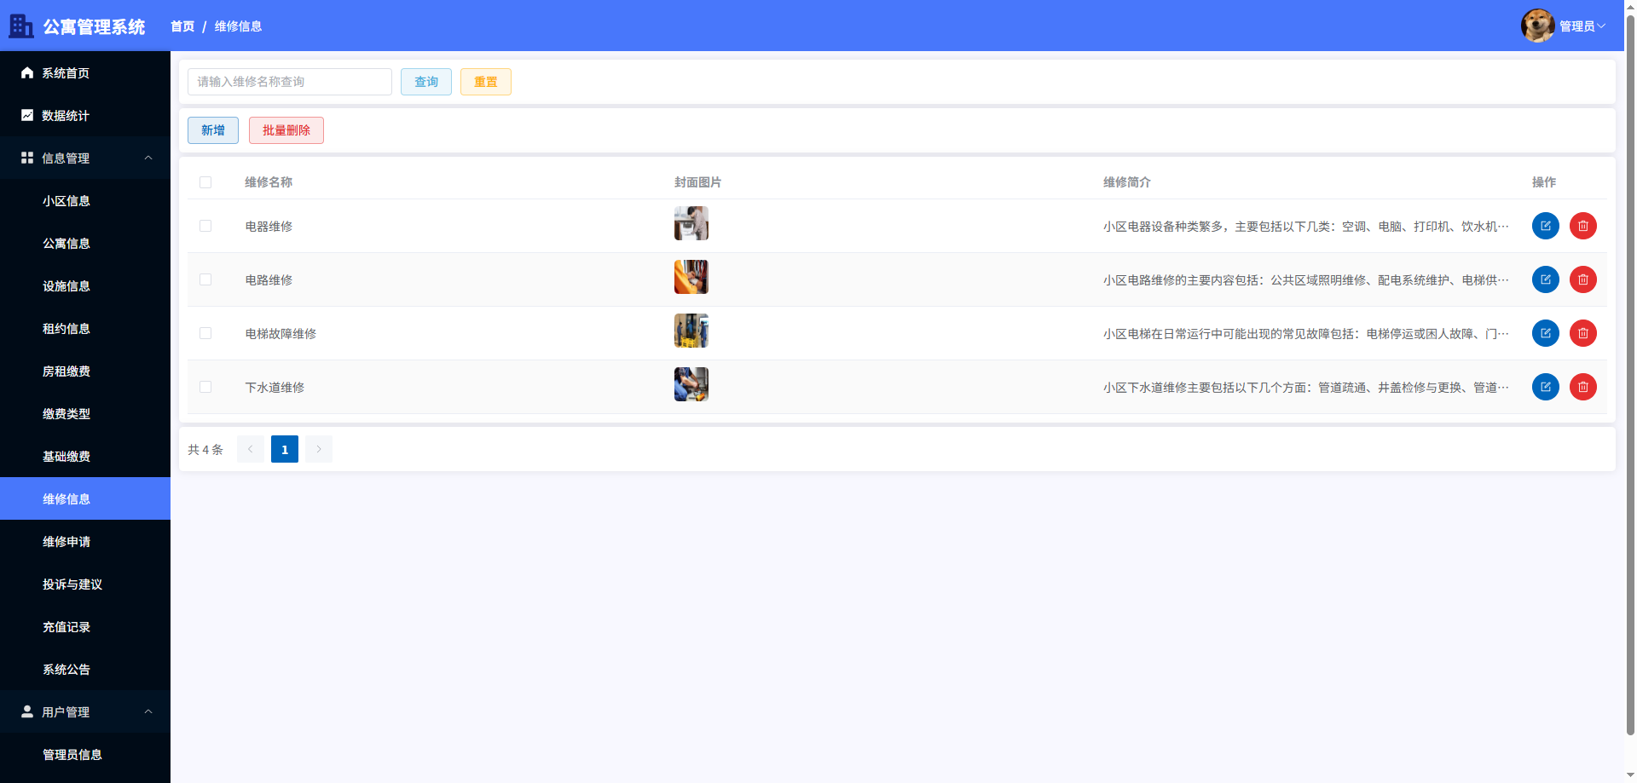Click the home icon beside 系统首页

(x=27, y=72)
